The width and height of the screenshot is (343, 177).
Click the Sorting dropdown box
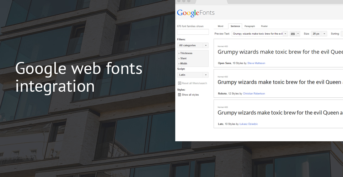tap(342, 34)
